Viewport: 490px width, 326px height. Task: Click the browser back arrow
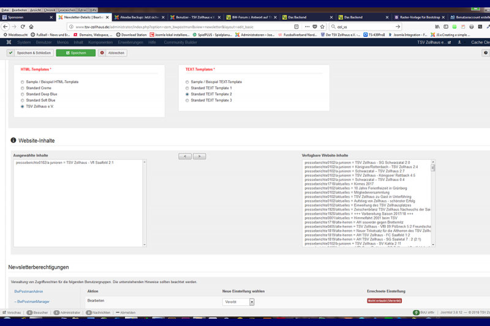coord(6,27)
